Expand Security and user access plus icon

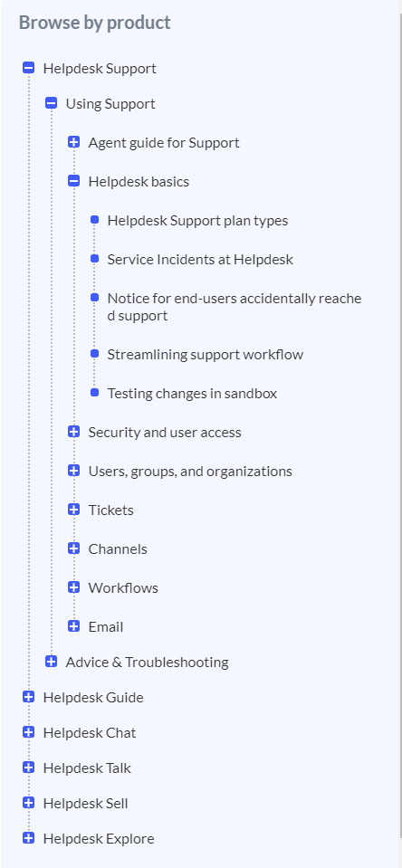pyautogui.click(x=73, y=432)
